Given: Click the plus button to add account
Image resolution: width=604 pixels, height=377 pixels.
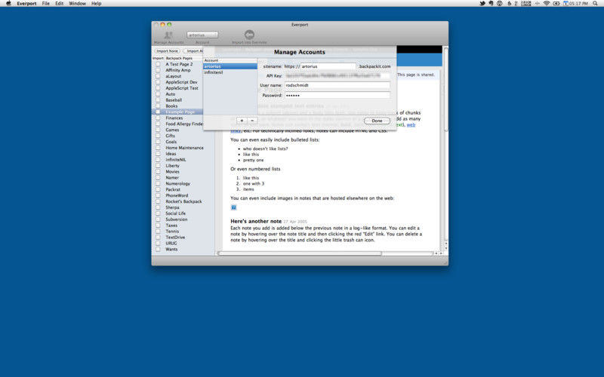Looking at the screenshot, I should coord(242,121).
